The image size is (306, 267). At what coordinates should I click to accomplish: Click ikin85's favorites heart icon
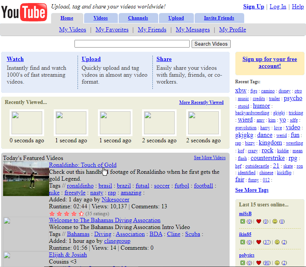pos(259,242)
